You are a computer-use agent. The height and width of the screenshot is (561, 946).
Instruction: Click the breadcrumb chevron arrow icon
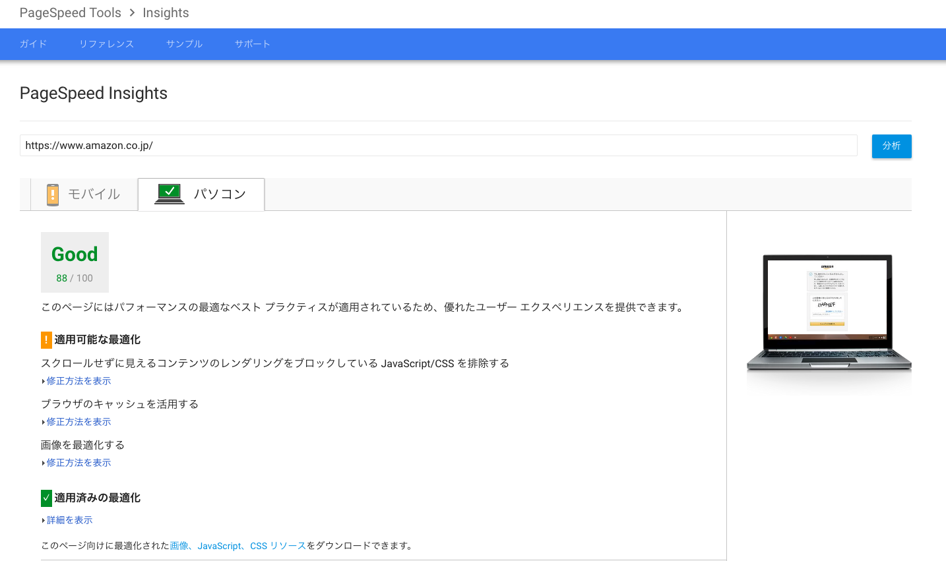132,13
